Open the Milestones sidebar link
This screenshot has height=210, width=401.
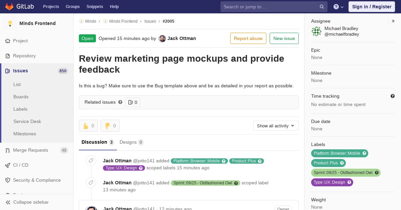pos(25,134)
